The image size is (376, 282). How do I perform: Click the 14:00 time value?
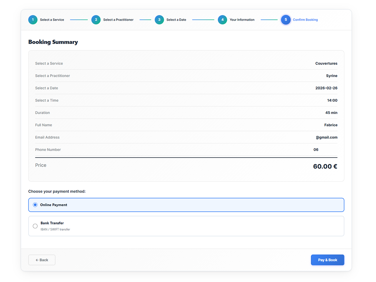pos(332,101)
